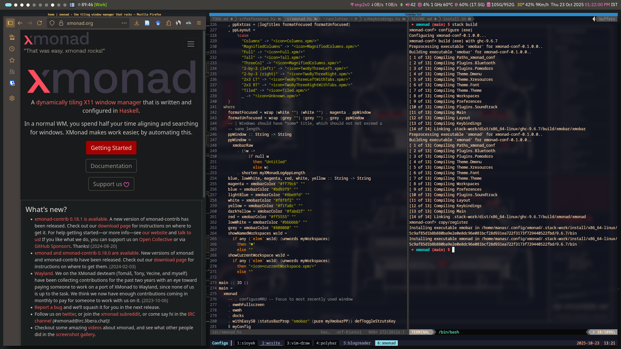Viewport: 621px width, 349px height.
Task: Toggle the enhanced tracking protection shield
Action: coord(52,23)
